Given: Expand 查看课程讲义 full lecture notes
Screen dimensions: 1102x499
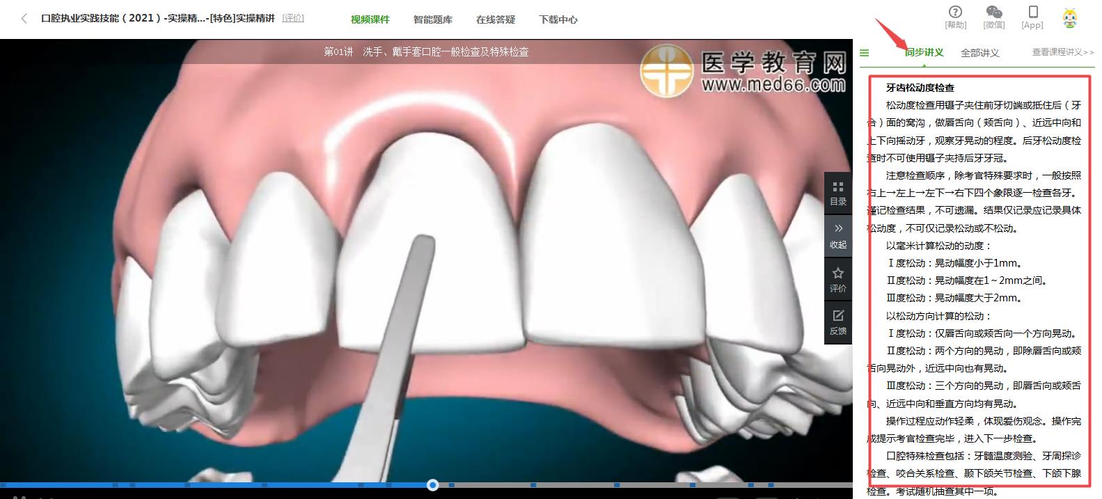Looking at the screenshot, I should (x=1062, y=52).
